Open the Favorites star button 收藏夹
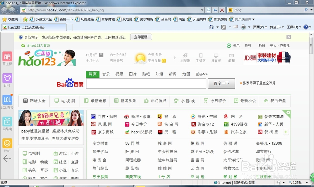The image size is (314, 187). click(x=10, y=19)
